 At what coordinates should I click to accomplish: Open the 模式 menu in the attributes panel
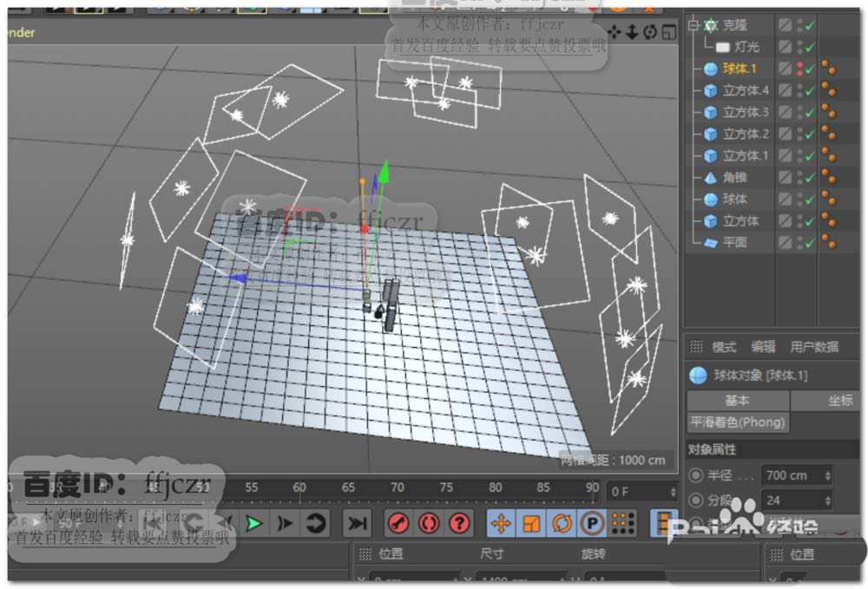point(724,347)
